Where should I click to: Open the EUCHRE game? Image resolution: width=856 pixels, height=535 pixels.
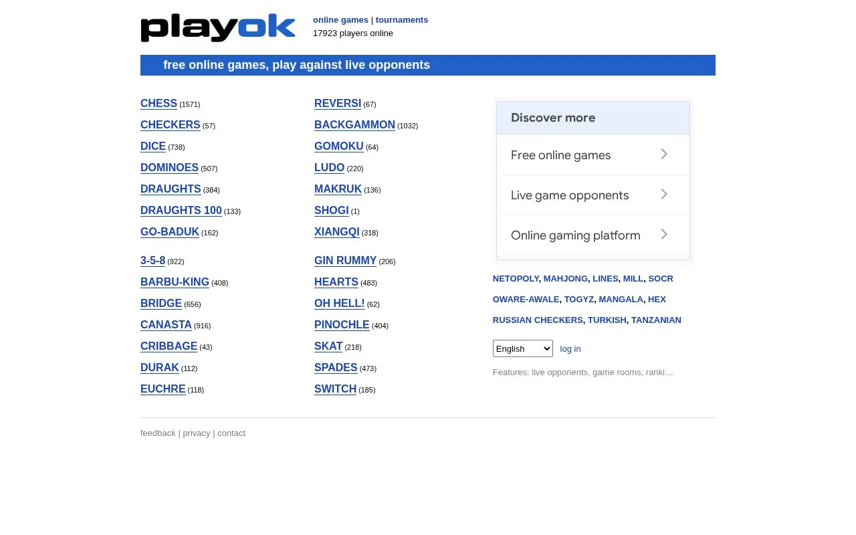(x=163, y=389)
